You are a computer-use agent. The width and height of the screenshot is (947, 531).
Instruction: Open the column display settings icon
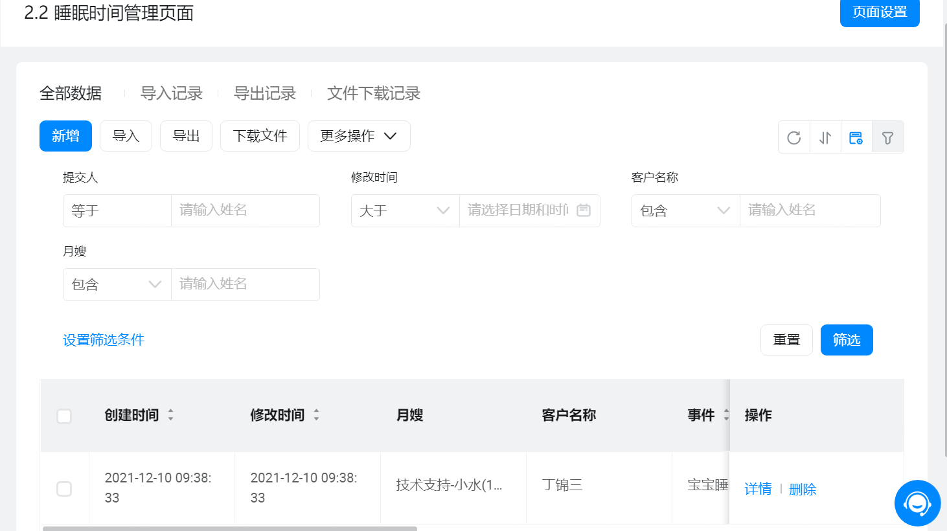point(856,137)
